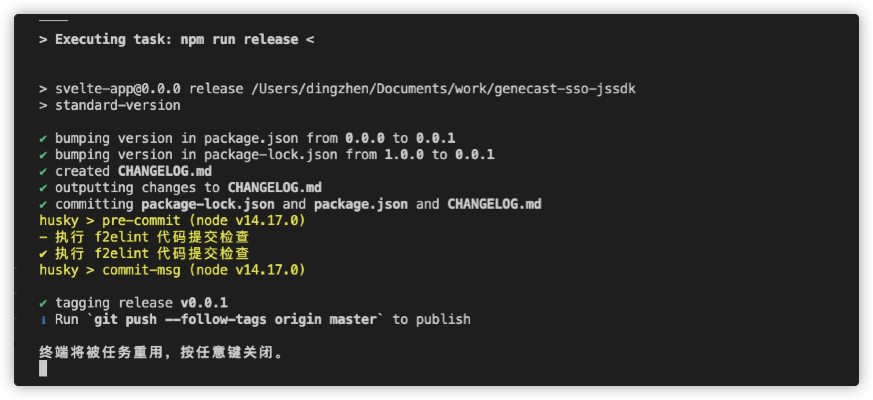Click the checkmark before committing package-lock.json
Screen dimensions: 873x400
43,204
